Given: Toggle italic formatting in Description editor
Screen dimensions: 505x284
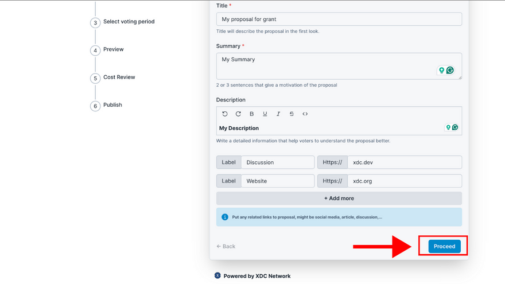Looking at the screenshot, I should [x=278, y=114].
